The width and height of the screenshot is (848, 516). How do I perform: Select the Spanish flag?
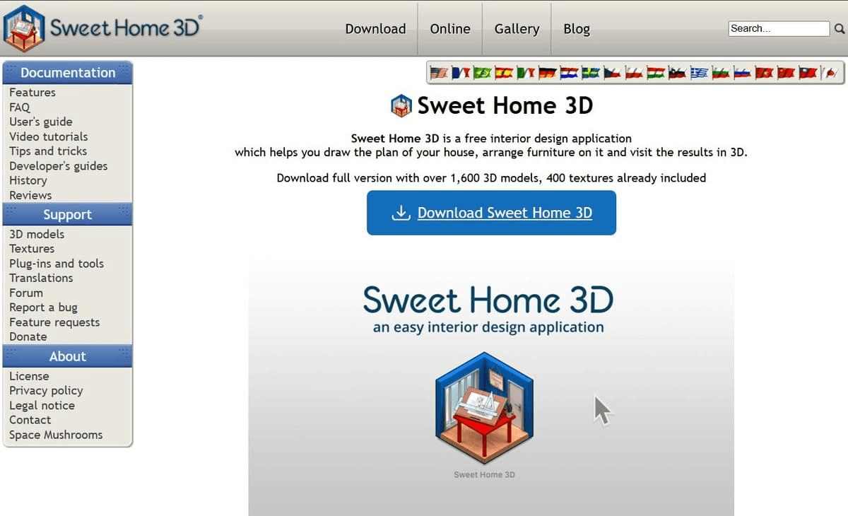point(504,73)
